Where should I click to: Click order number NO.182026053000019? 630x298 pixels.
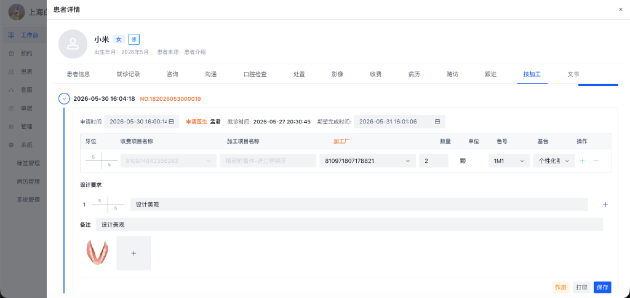(170, 99)
